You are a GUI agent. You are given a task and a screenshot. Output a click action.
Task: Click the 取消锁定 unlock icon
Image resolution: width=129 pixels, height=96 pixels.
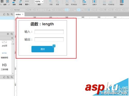click(111, 3)
